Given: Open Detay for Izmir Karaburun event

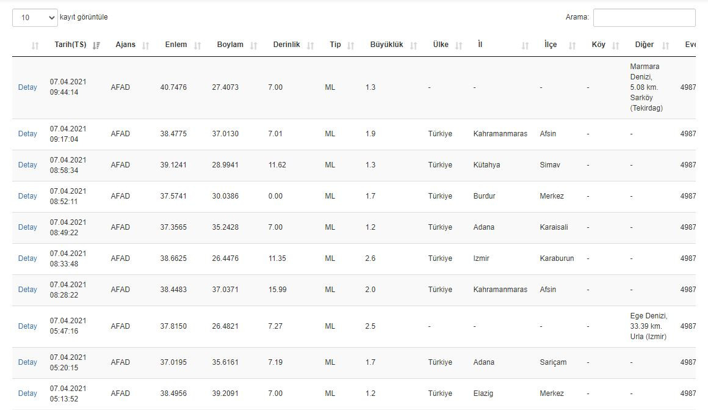Looking at the screenshot, I should [x=27, y=258].
